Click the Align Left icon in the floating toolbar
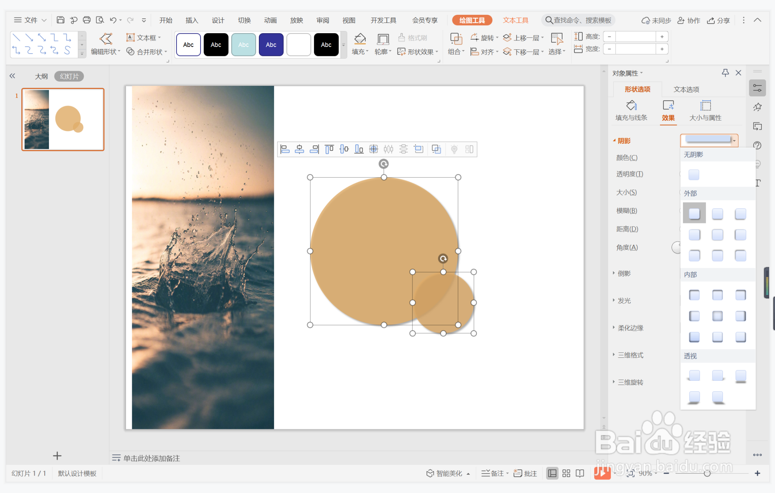 pyautogui.click(x=285, y=149)
